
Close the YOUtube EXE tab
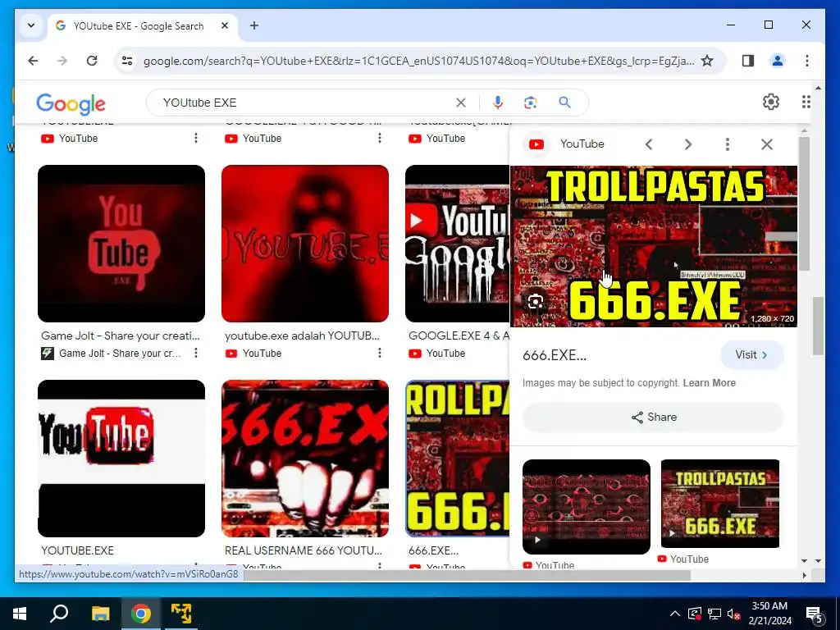225,25
